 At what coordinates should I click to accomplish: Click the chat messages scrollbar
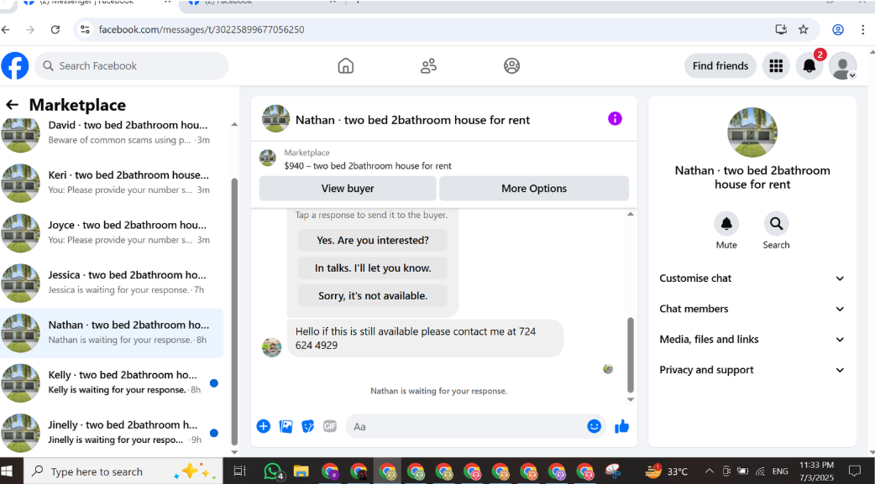631,355
